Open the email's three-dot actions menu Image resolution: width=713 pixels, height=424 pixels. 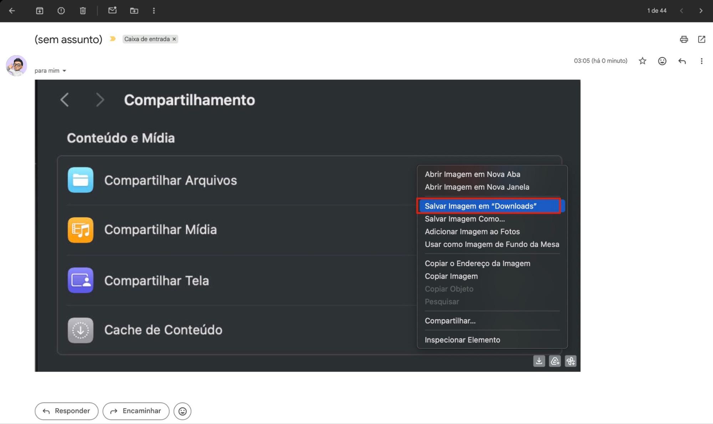coord(701,61)
